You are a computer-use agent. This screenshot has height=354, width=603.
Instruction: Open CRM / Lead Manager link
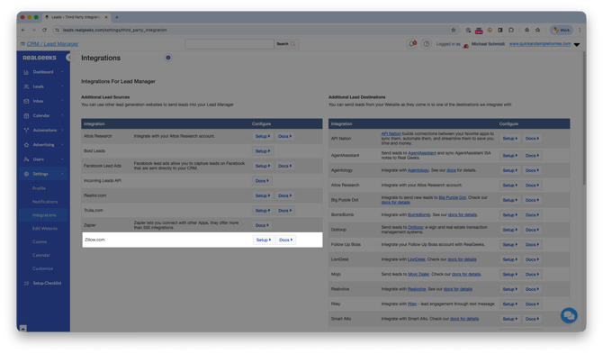52,44
